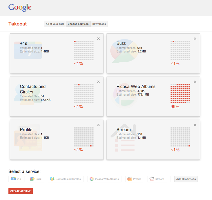Screen dimensions: 212x200
Task: Click the Picasa Web Albums 99% usage grid
Action: (x=180, y=93)
